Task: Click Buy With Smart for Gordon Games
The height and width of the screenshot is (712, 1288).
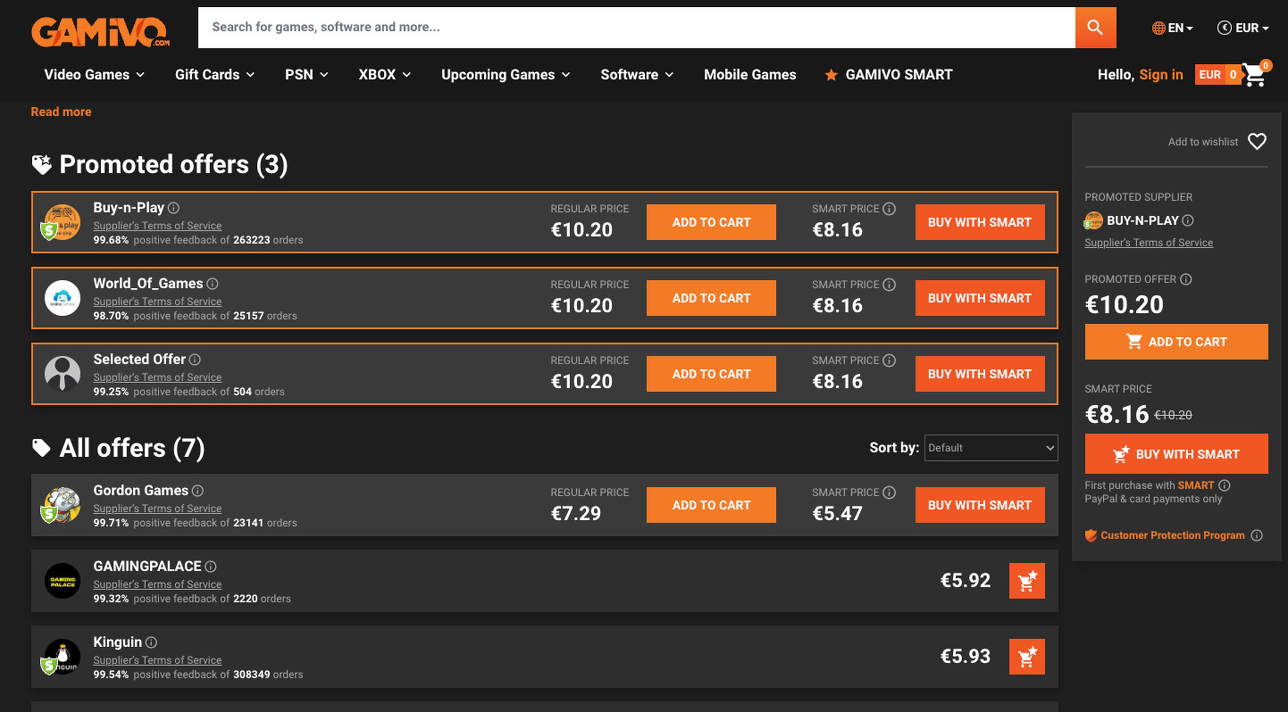Action: point(979,505)
